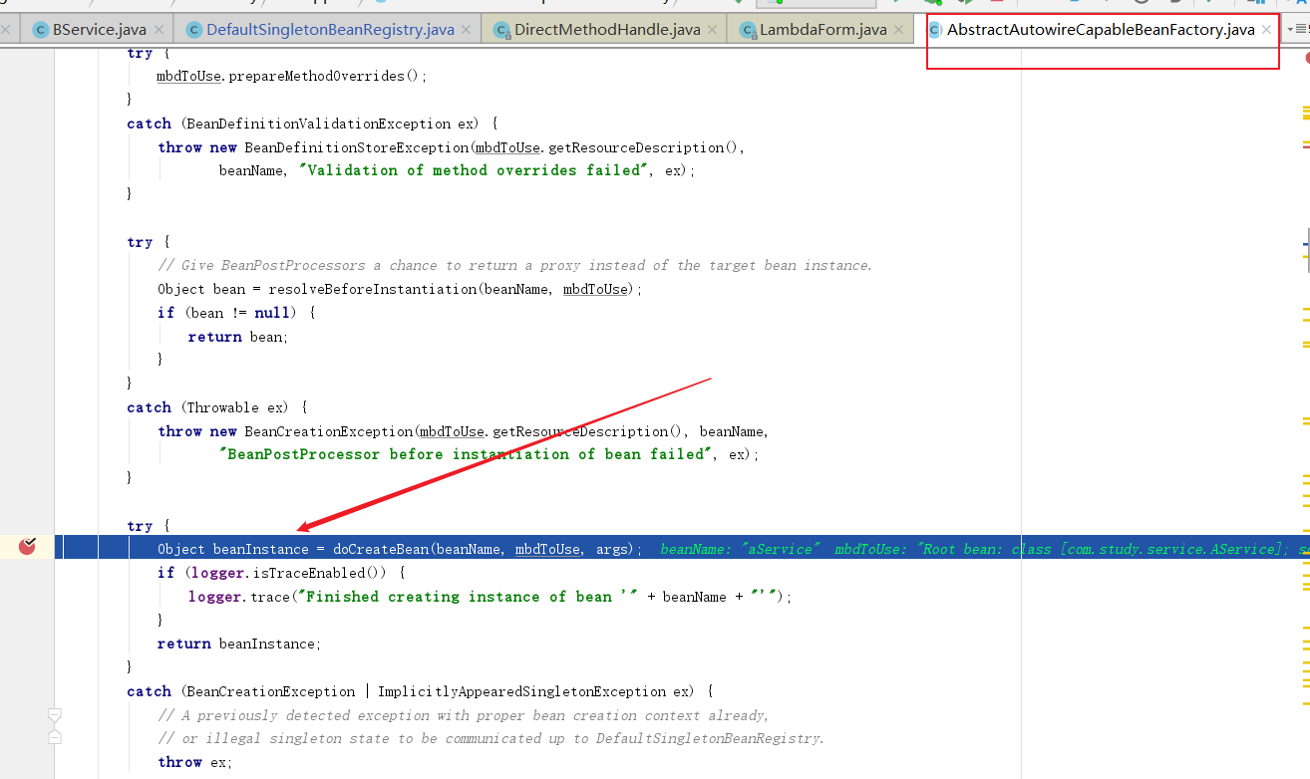This screenshot has height=779, width=1310.
Task: Collapse the comment block starting 'A previously detected exception'
Action: coord(55,715)
